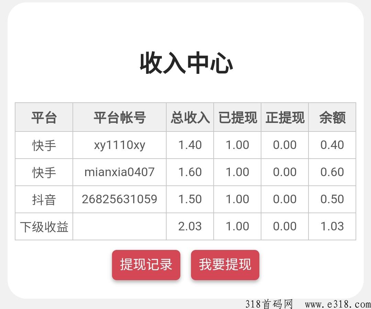This screenshot has width=371, height=309.
Task: Click the 正提现 column header
Action: tap(285, 117)
